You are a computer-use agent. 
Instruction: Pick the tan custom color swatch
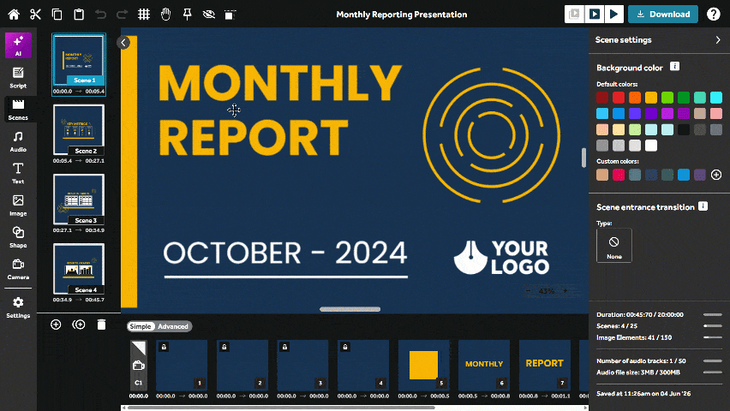pos(602,175)
